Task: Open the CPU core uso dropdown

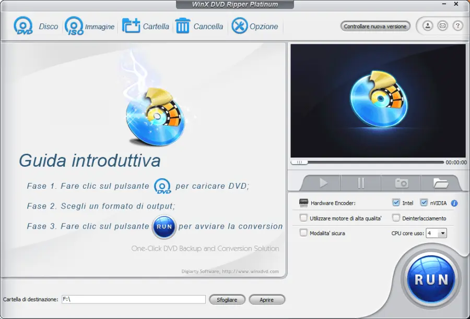Action: click(443, 233)
